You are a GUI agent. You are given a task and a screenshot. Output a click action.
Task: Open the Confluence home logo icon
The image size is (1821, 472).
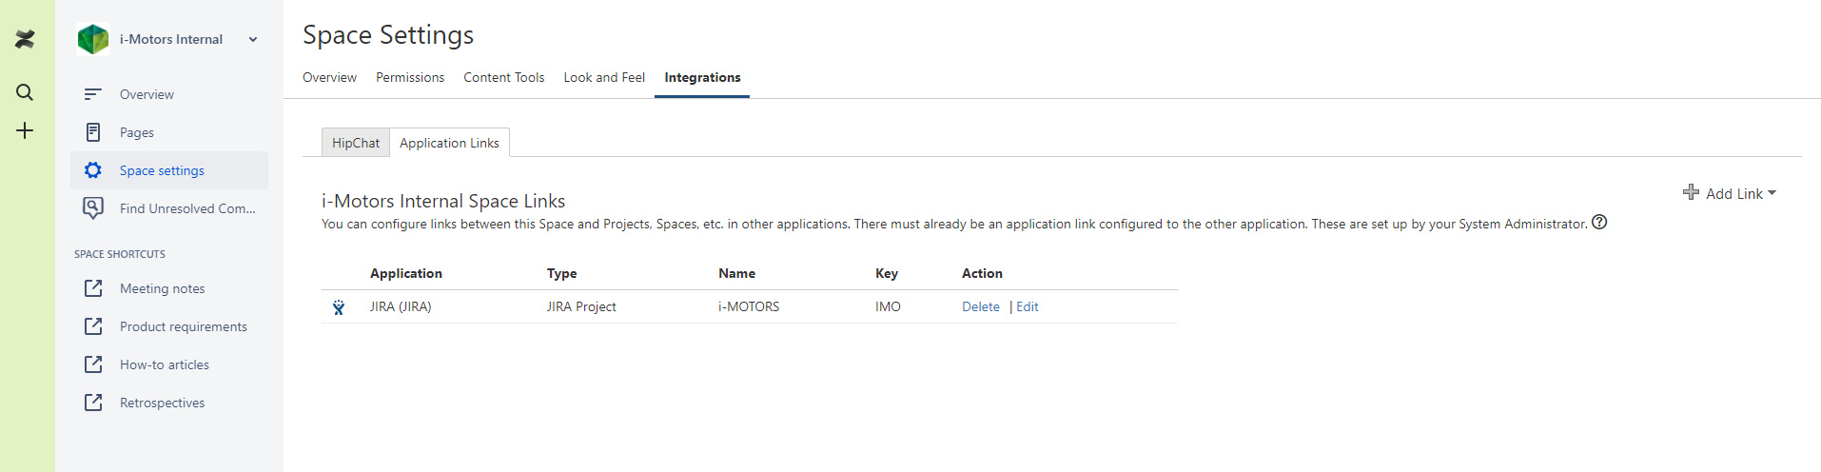tap(25, 39)
